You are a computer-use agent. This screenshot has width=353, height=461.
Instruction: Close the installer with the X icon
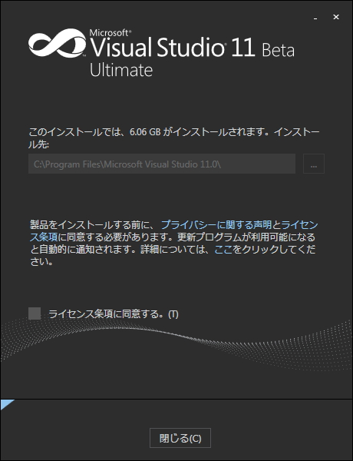click(x=336, y=17)
